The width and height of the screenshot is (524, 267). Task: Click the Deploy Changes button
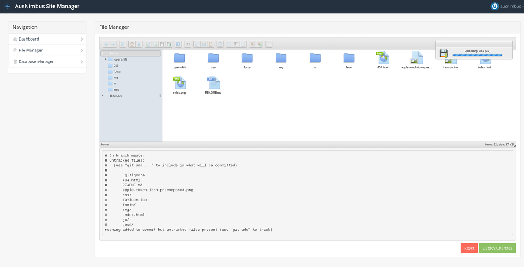pyautogui.click(x=497, y=248)
